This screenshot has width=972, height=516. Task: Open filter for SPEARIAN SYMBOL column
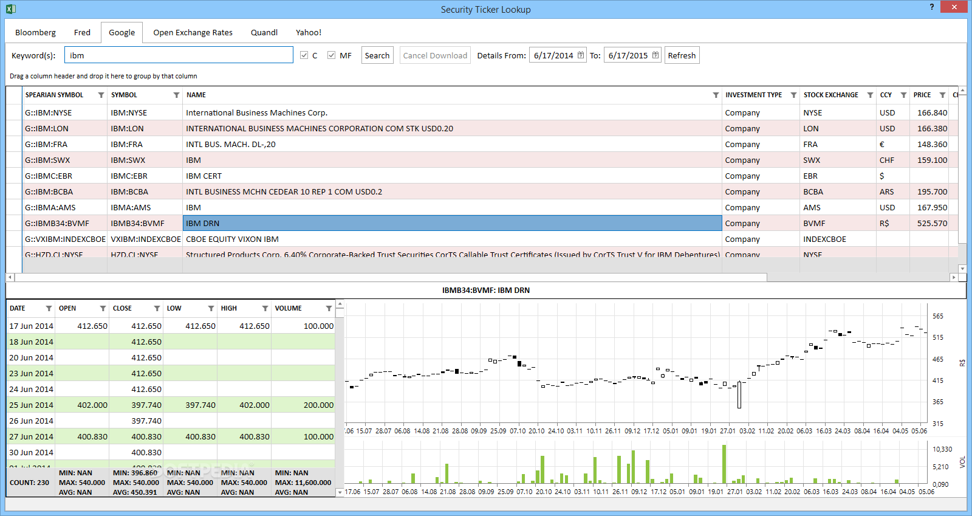click(x=101, y=95)
